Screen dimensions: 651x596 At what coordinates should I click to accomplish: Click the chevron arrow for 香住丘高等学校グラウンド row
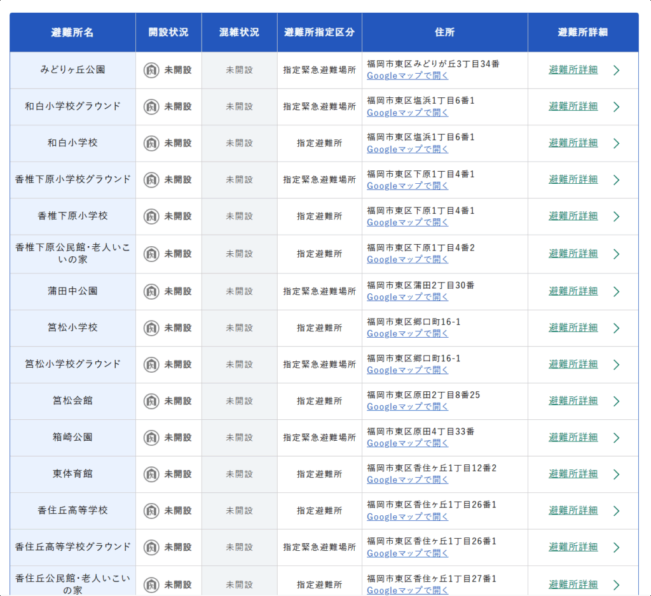[615, 548]
